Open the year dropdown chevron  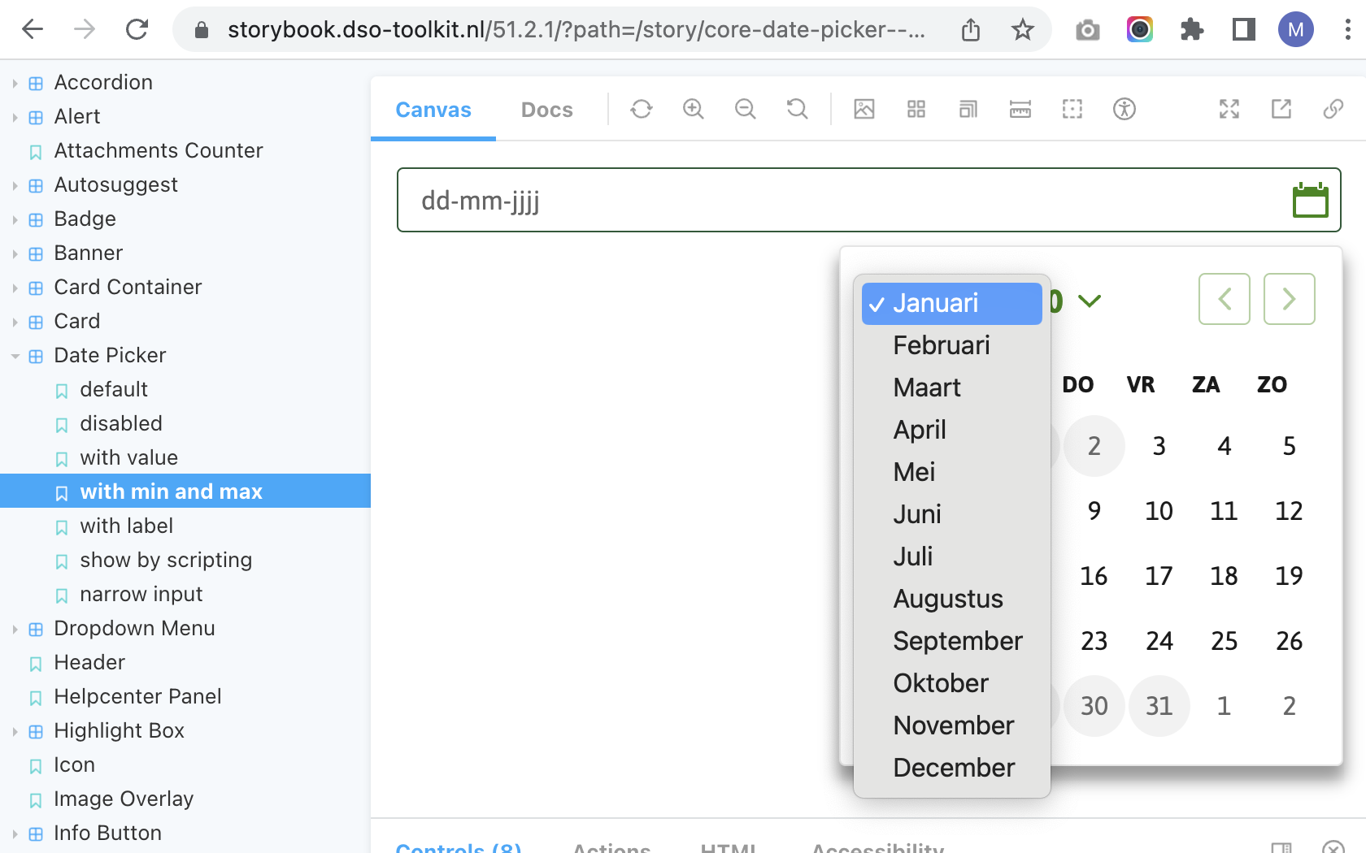pyautogui.click(x=1090, y=301)
